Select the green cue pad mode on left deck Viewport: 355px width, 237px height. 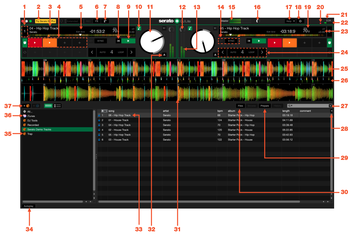25,43
